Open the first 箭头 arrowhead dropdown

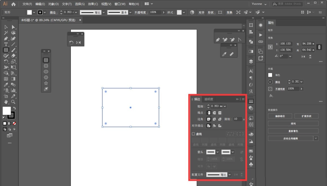[217, 152]
